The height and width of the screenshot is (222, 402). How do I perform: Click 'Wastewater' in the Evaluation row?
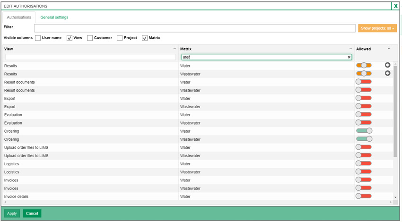pyautogui.click(x=190, y=123)
